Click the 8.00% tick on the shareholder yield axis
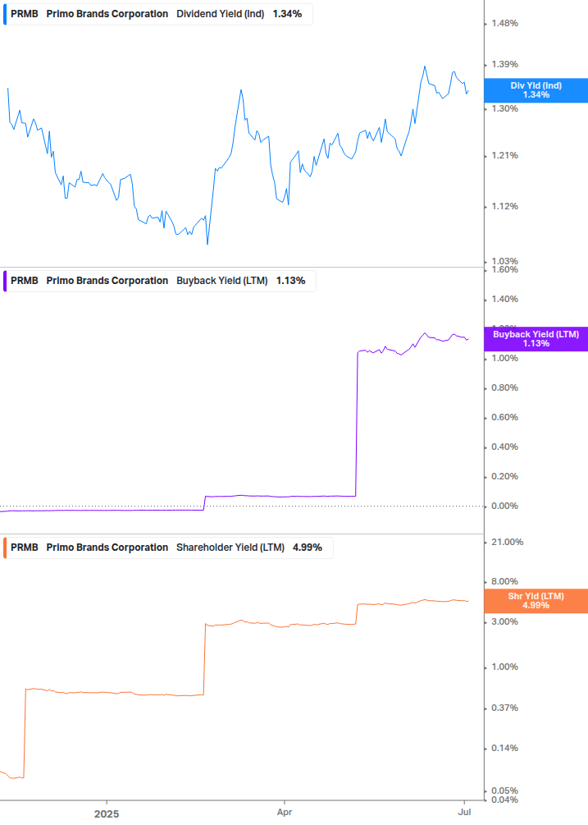 (504, 581)
